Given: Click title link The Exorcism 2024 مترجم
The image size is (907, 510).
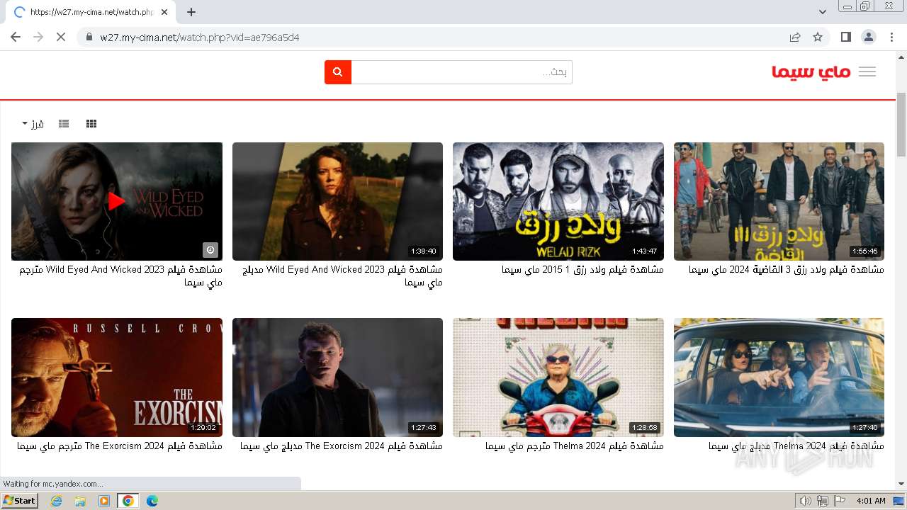Looking at the screenshot, I should click(120, 446).
